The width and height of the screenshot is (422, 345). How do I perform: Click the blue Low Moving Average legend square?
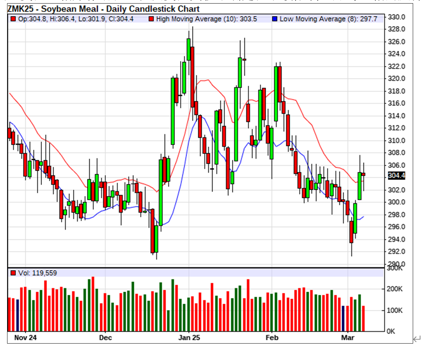[x=275, y=19]
